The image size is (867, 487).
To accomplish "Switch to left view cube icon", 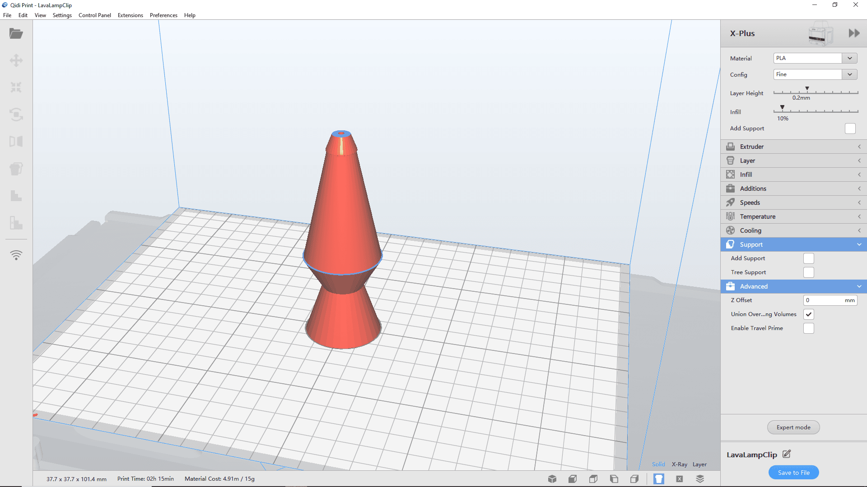I will 614,479.
